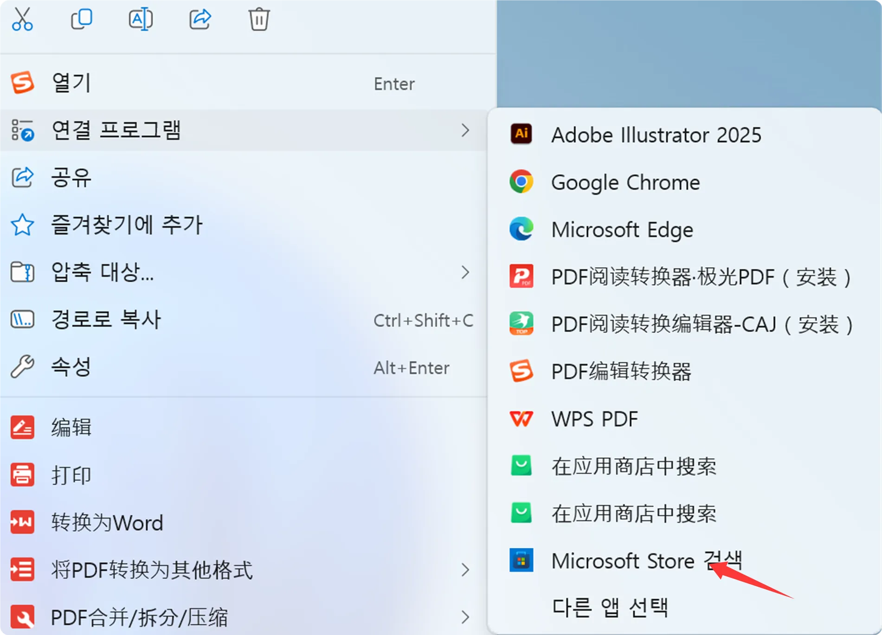The height and width of the screenshot is (635, 882).
Task: Click the red icon beside 将PDF转换为其他格式
Action: [x=22, y=570]
